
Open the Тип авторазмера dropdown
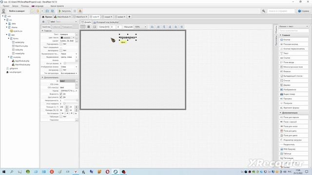coord(69,73)
